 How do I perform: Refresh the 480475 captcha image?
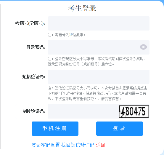(134, 111)
